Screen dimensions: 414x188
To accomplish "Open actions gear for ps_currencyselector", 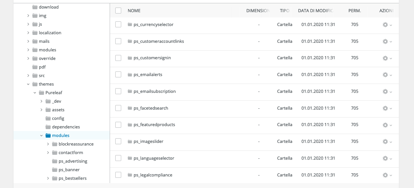I will [x=385, y=25].
